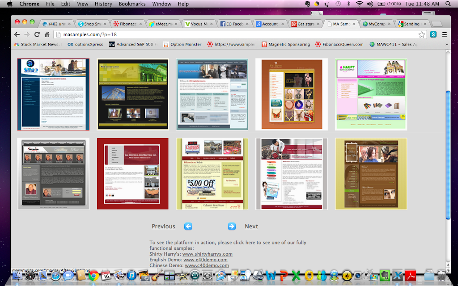Launch iTunes from the dock

pos(131,275)
